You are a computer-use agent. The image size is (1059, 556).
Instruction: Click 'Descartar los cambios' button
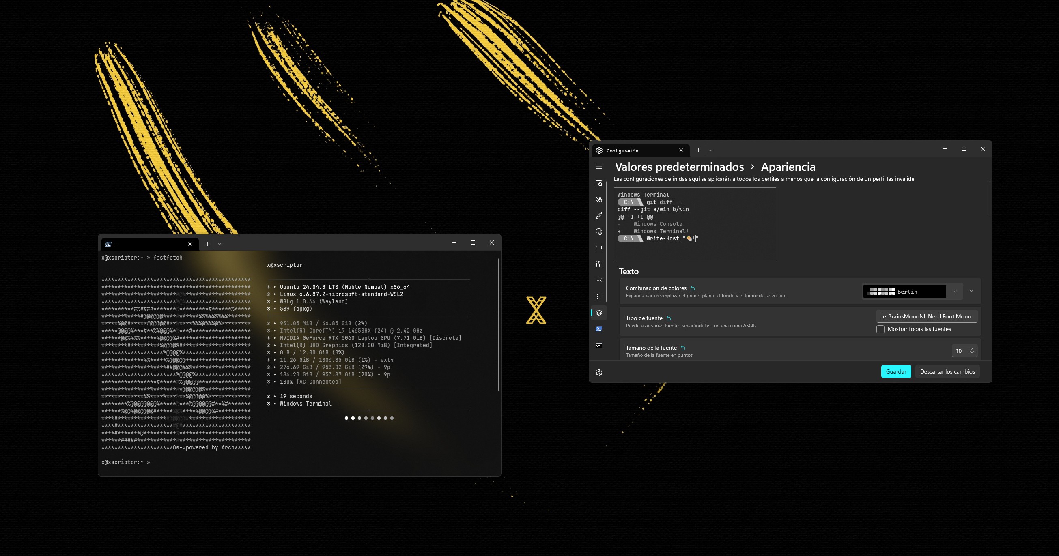(x=947, y=371)
